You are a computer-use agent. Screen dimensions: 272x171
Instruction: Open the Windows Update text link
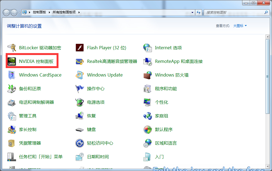pyautogui.click(x=105, y=75)
